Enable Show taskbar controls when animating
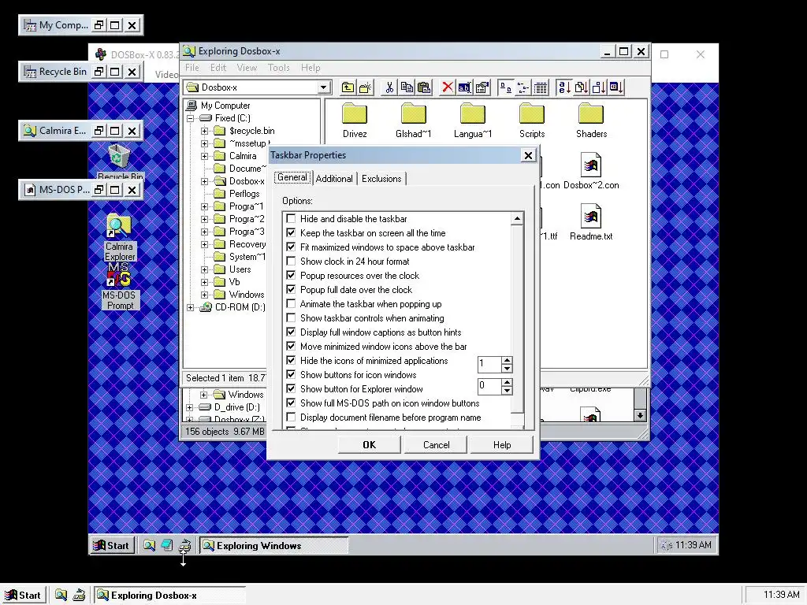Viewport: 807px width, 605px height. coord(292,318)
